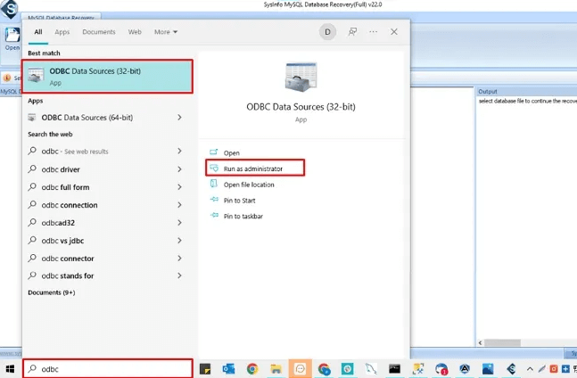577x378 pixels.
Task: Open the ODBC Data Sources (32-bit) best match
Action: (x=107, y=76)
